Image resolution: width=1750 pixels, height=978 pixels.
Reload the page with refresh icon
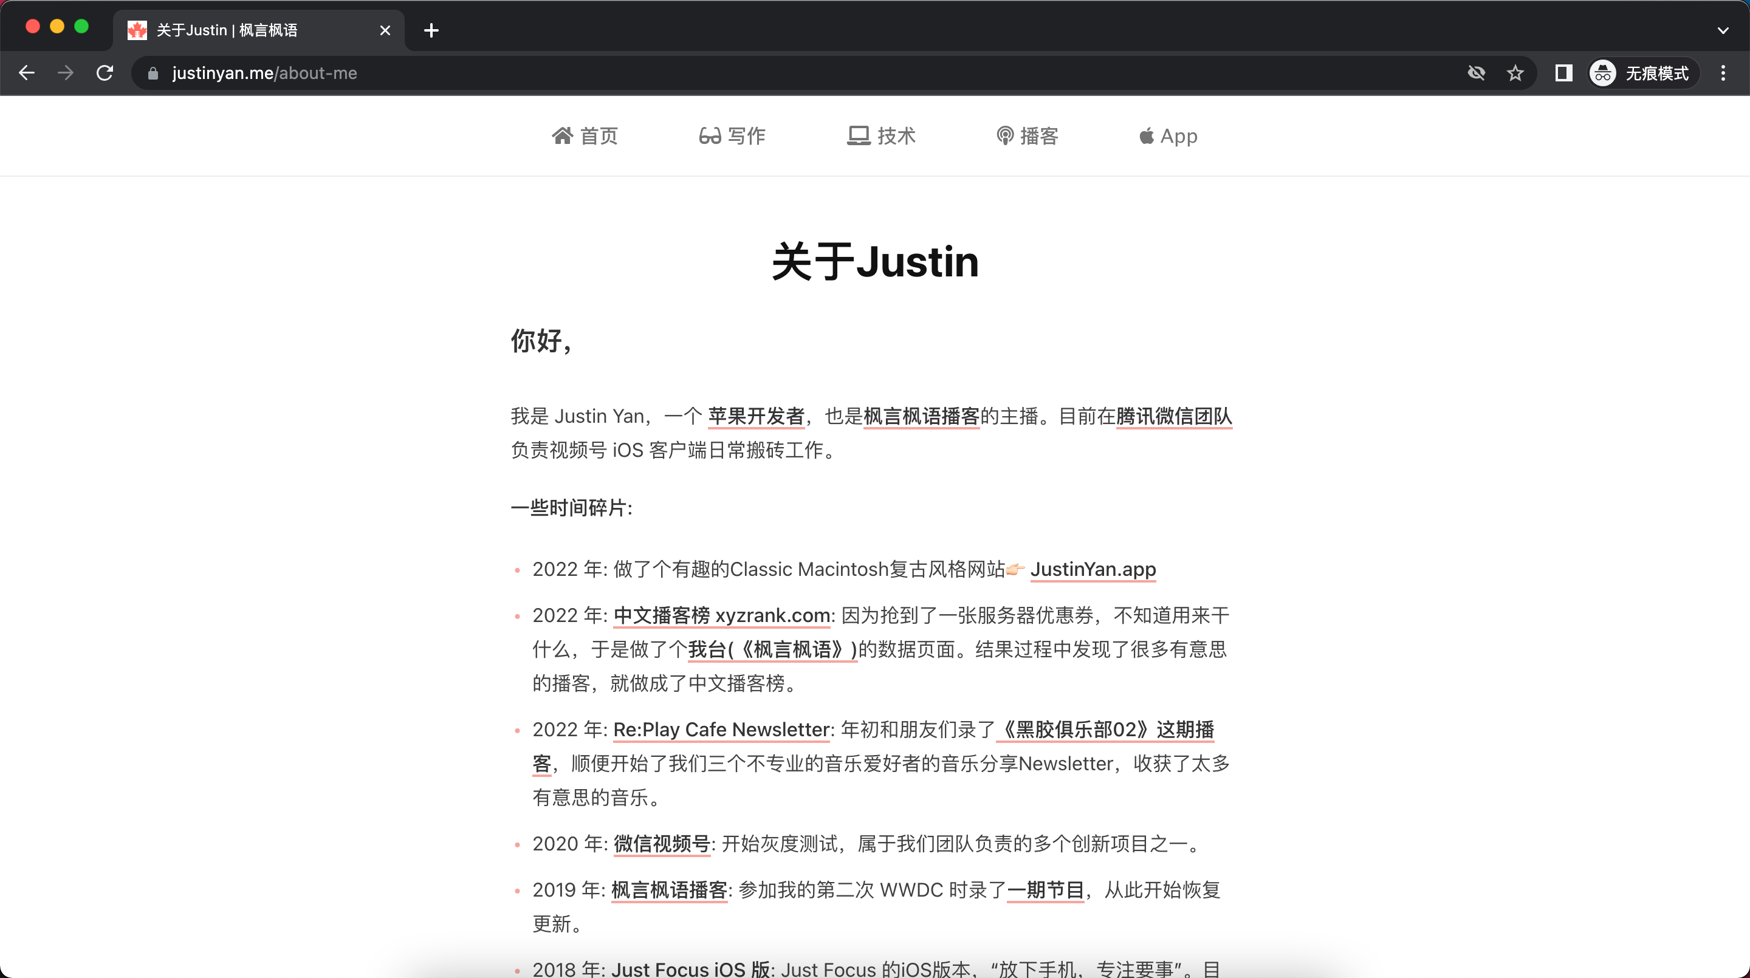[x=105, y=73]
